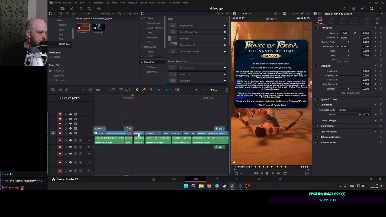Reset the Transform section
The height and width of the screenshot is (217, 386).
[x=381, y=28]
